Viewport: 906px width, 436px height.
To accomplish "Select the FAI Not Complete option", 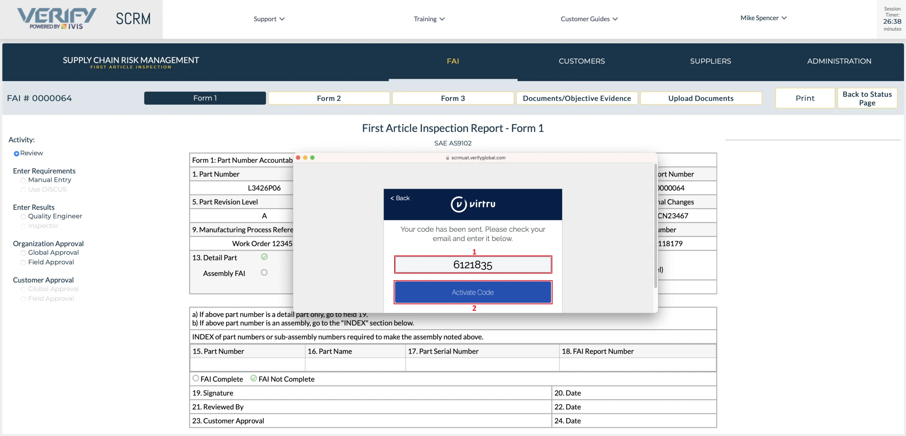I will (x=253, y=378).
